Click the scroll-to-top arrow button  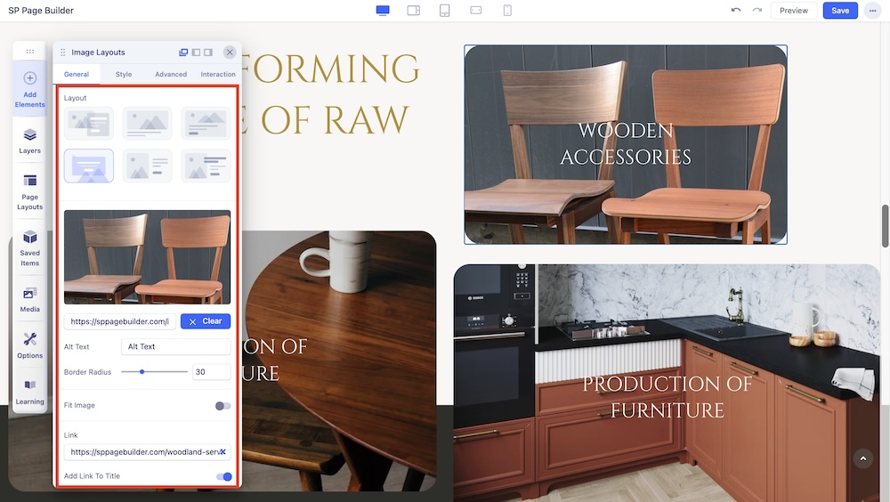(x=862, y=458)
